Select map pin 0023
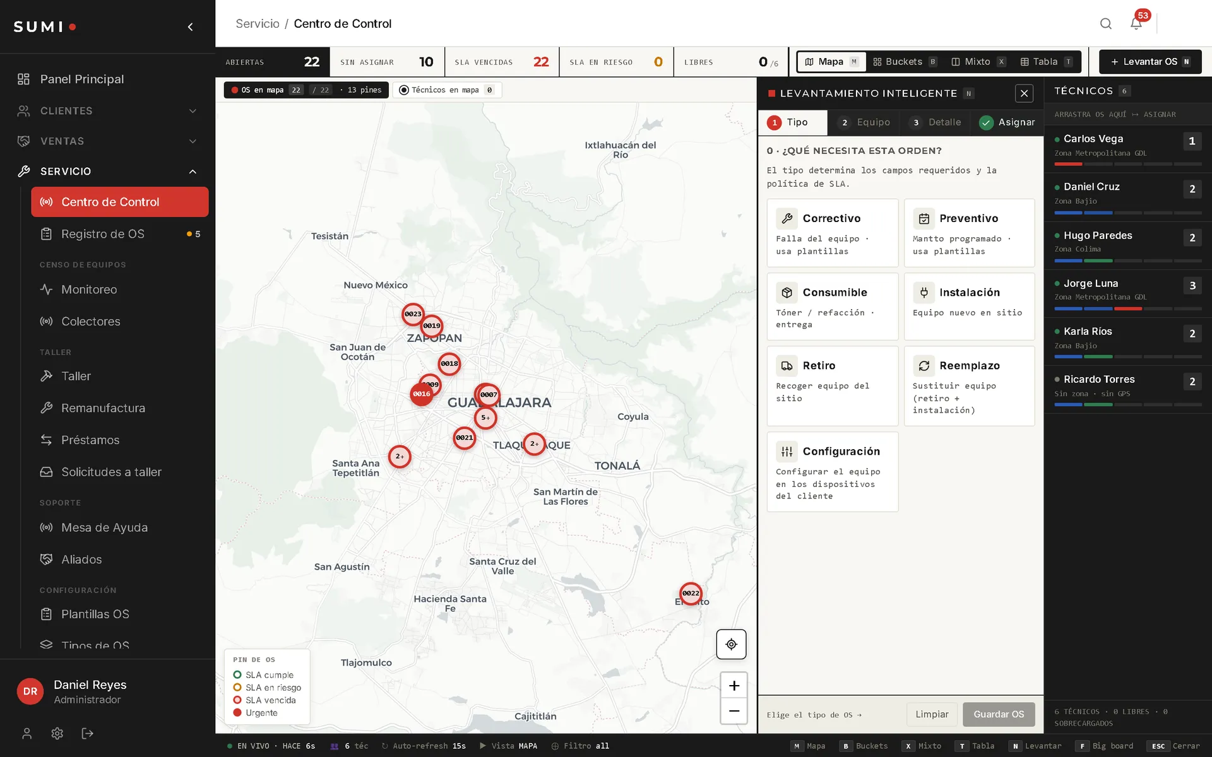The image size is (1212, 757). coord(413,314)
